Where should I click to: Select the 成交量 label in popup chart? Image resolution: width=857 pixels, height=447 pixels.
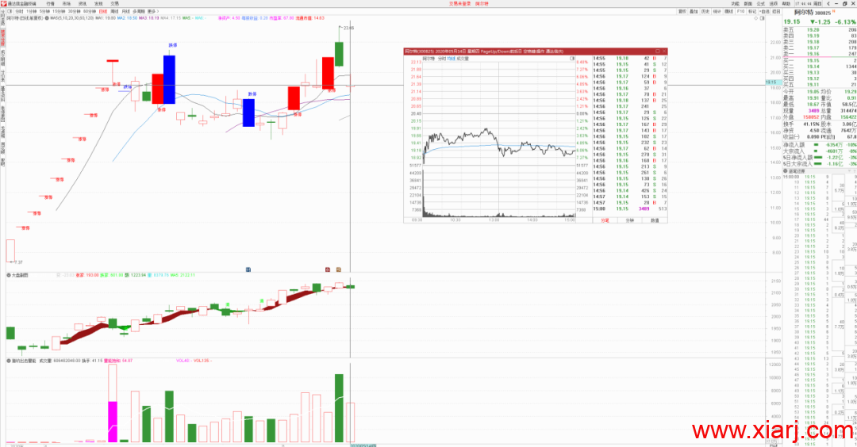[463, 58]
